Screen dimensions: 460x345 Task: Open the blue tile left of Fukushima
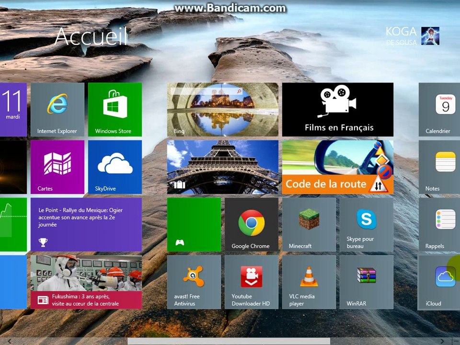(x=13, y=282)
